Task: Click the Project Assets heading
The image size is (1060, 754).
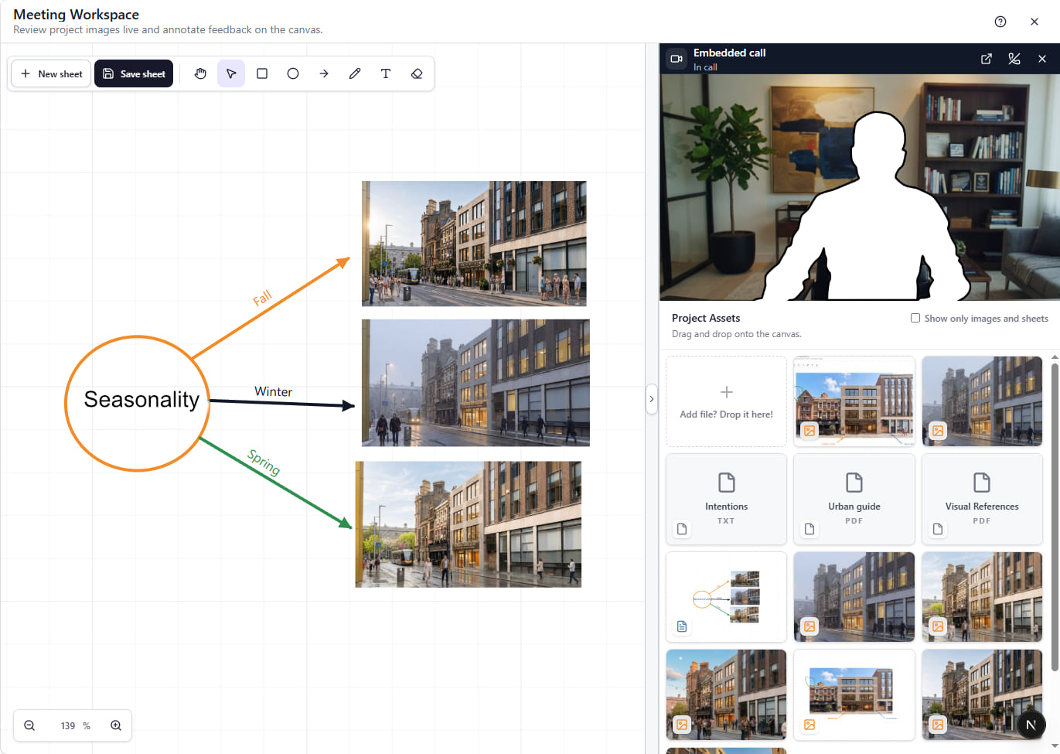Action: [x=706, y=318]
